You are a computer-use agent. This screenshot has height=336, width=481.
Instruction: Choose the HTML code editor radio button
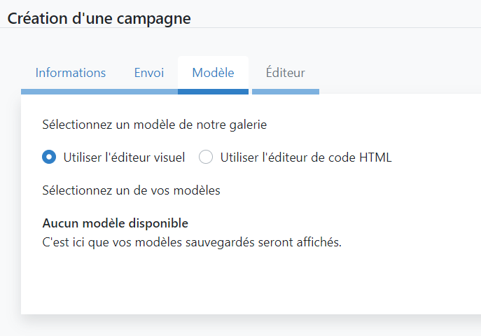206,157
